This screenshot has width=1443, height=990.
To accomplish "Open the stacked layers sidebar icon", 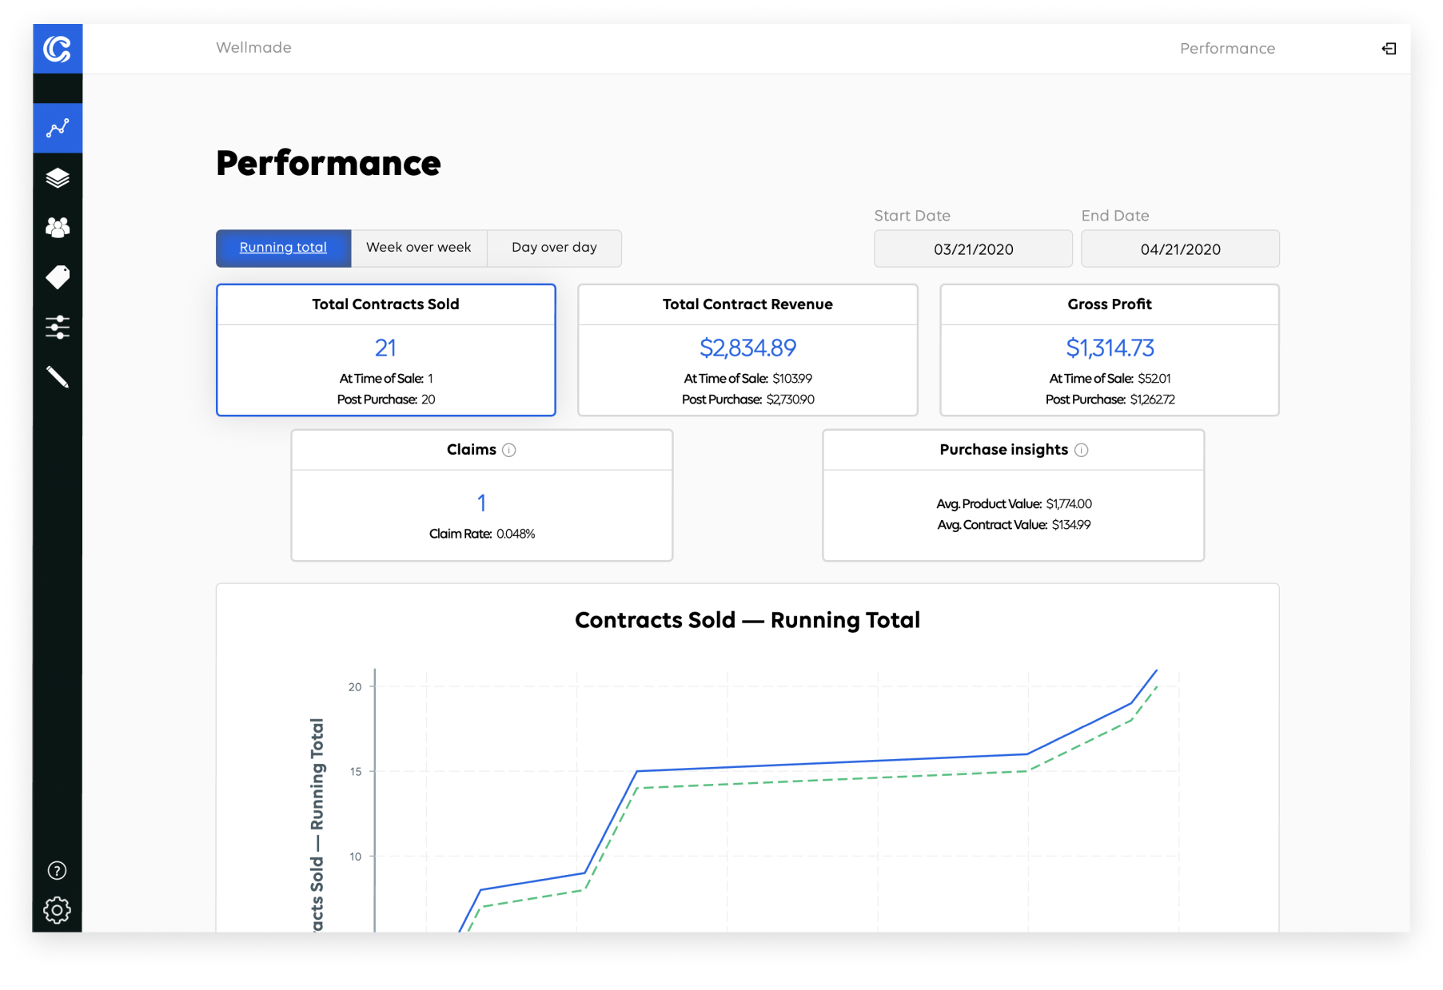I will 58,178.
